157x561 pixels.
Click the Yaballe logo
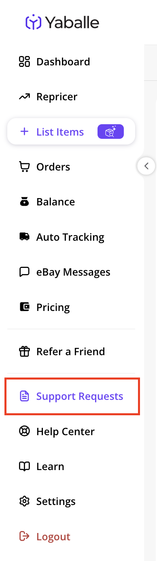pyautogui.click(x=62, y=22)
